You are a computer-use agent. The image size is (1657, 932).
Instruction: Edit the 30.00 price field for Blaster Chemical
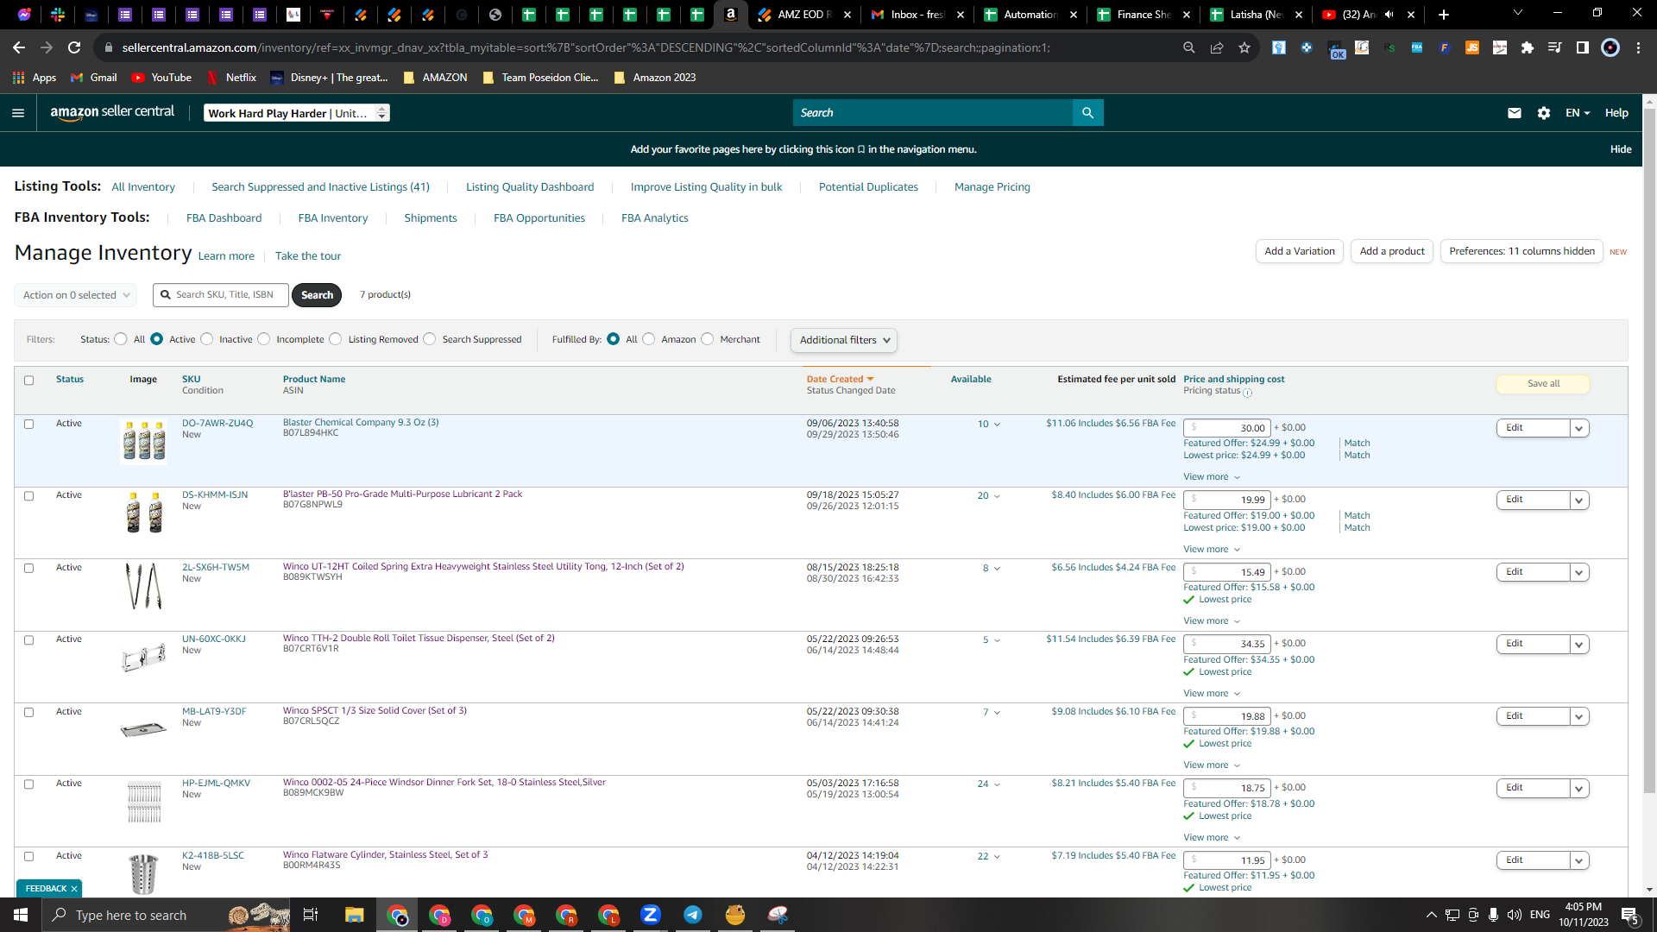[1227, 428]
